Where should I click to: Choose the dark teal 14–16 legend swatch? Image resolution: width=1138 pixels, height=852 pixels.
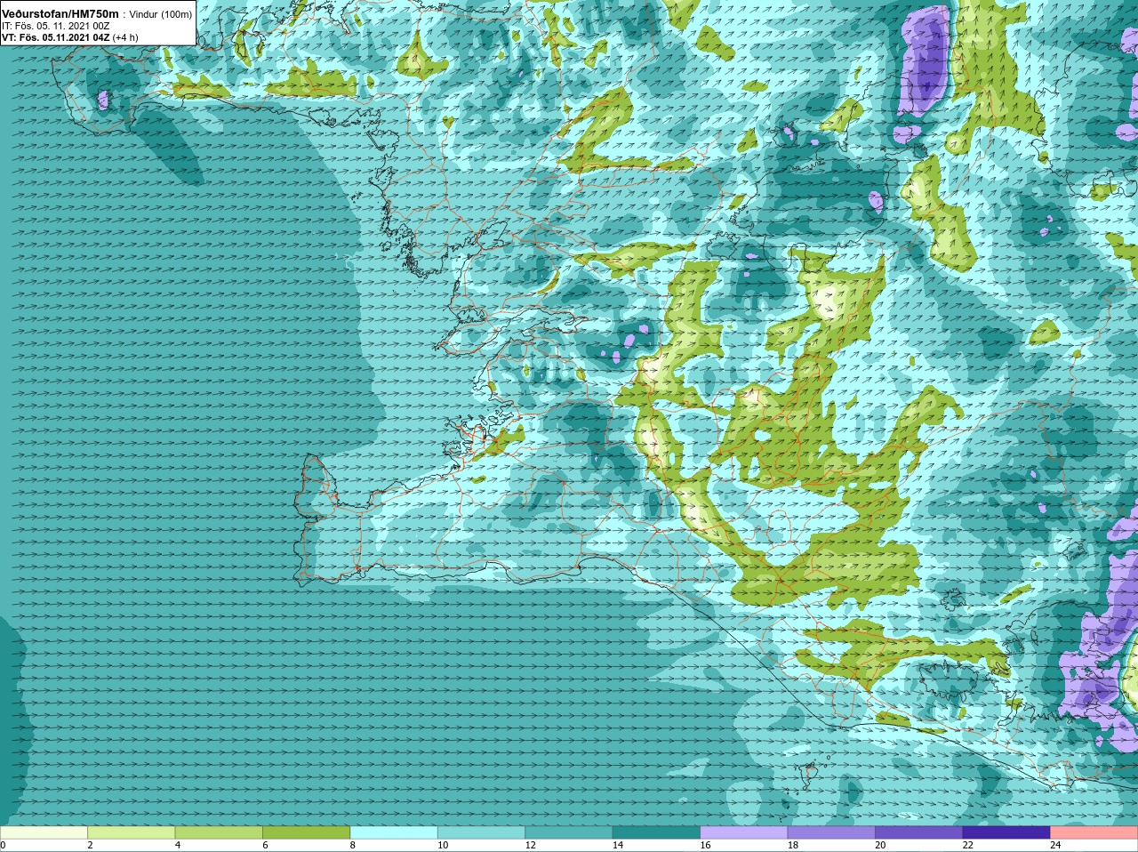point(656,832)
